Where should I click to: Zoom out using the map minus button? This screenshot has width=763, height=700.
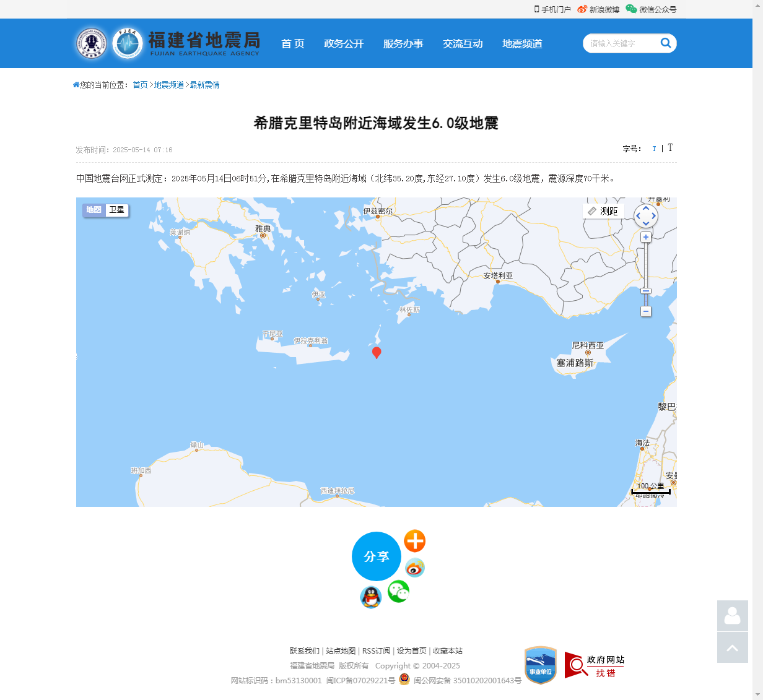[646, 312]
